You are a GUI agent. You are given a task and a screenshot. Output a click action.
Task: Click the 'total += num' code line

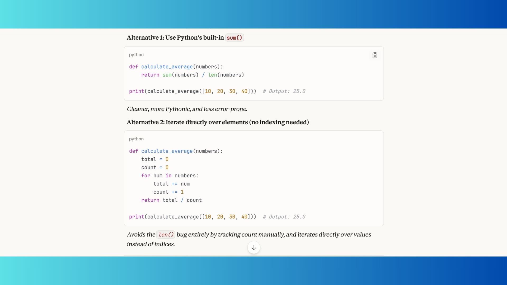tap(171, 184)
